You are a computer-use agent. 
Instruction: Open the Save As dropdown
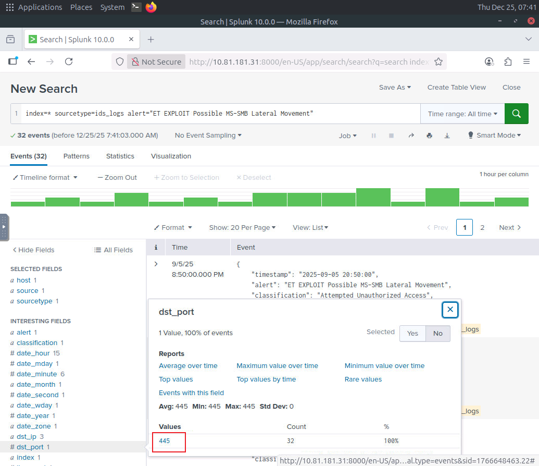(x=395, y=88)
